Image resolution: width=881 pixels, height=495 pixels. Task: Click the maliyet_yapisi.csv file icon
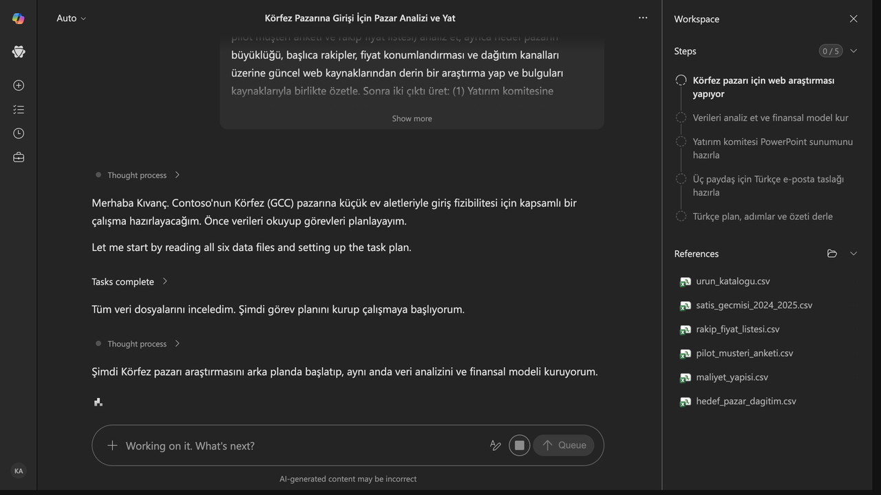tap(685, 378)
